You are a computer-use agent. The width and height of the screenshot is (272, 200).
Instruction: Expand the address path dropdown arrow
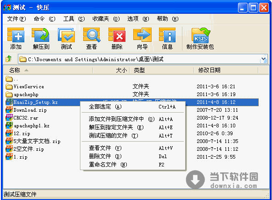tap(264, 59)
